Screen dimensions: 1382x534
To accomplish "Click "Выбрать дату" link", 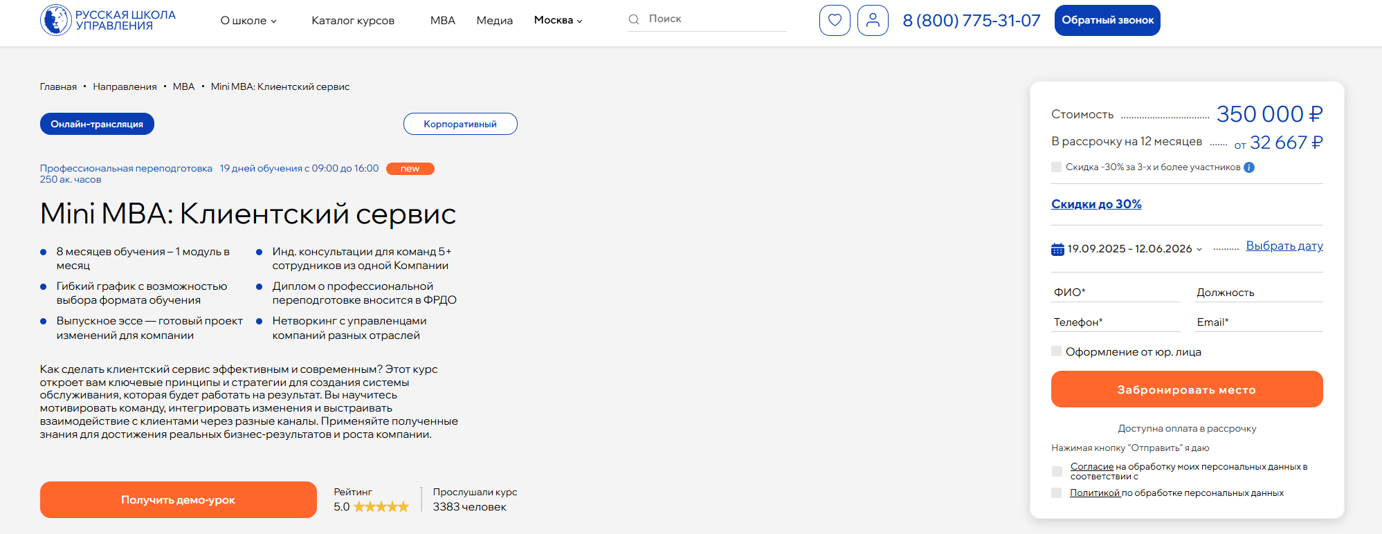I will (x=1284, y=246).
